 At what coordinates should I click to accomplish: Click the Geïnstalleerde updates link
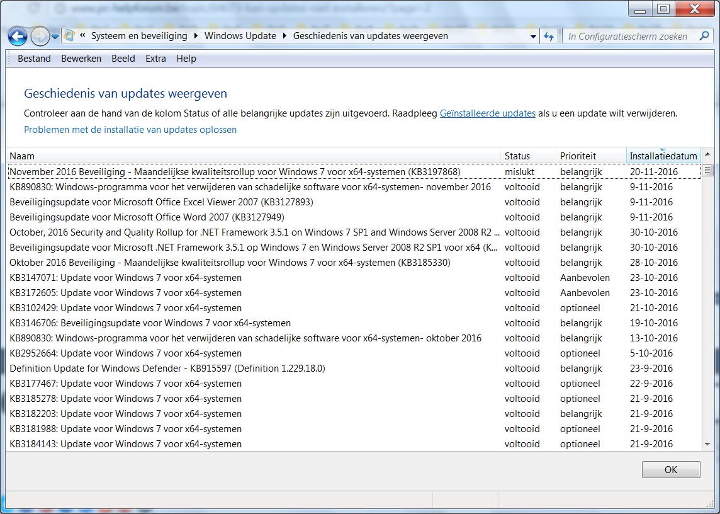tap(487, 113)
